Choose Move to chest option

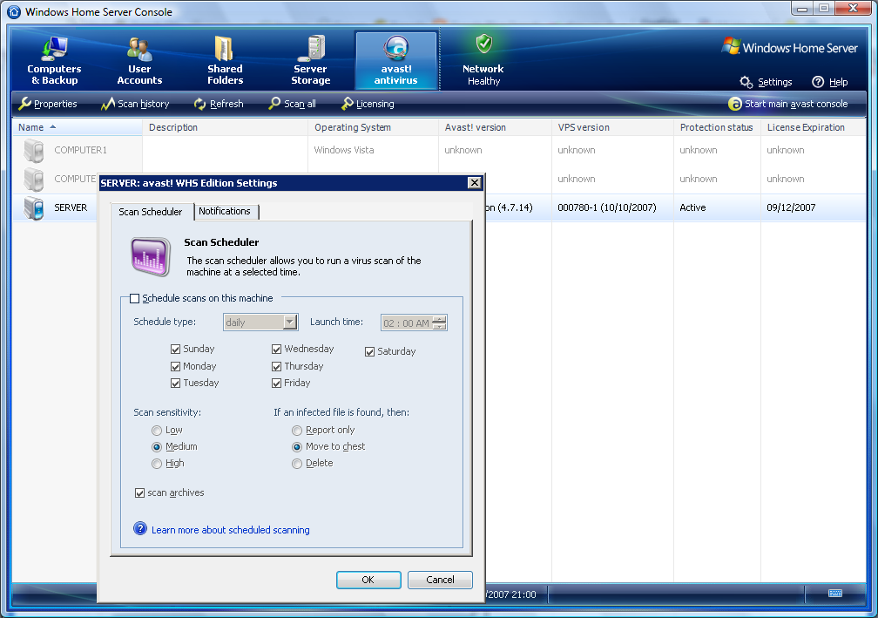coord(297,447)
